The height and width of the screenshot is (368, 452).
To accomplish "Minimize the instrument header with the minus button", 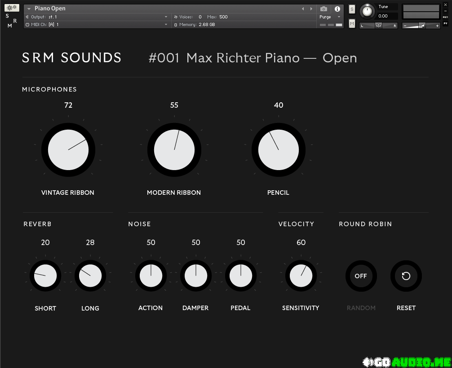I will [445, 11].
